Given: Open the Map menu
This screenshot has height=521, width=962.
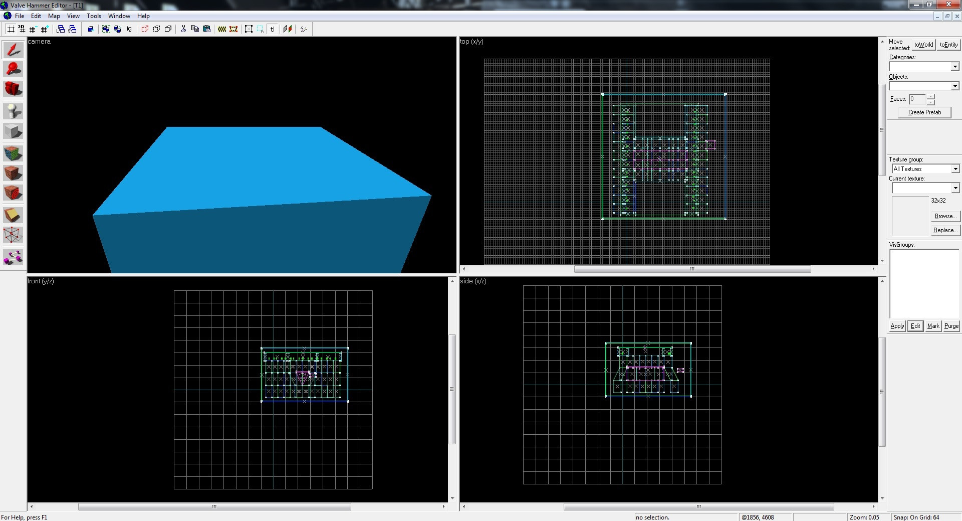Looking at the screenshot, I should (54, 16).
